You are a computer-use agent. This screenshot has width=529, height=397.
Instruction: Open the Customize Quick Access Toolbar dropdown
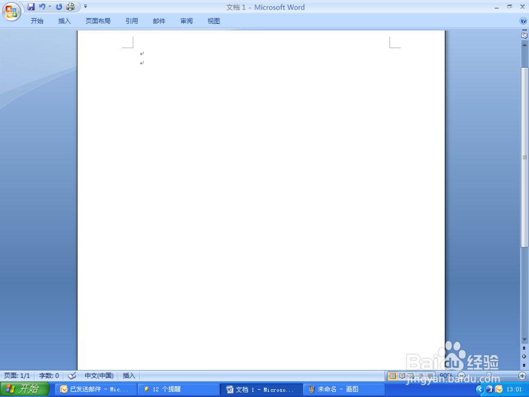85,6
